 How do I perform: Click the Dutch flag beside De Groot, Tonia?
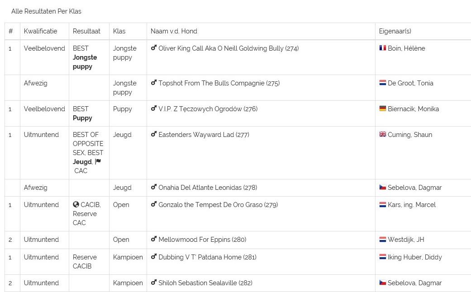tap(382, 83)
